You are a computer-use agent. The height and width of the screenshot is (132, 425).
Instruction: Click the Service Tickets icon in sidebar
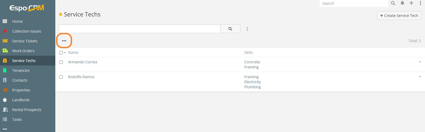5,41
